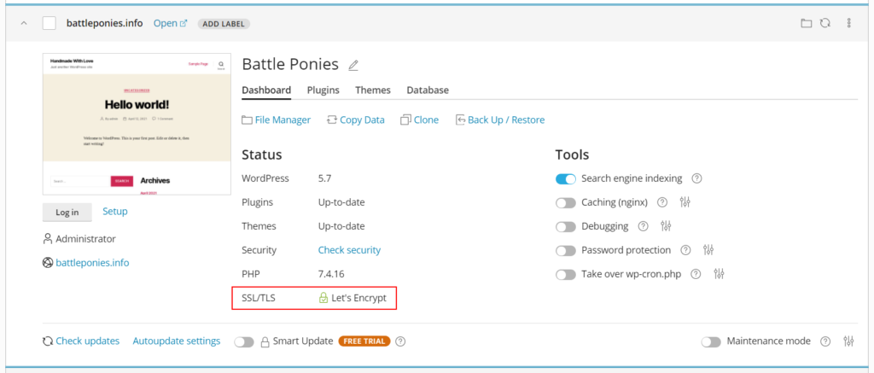Click the Log in button
The image size is (874, 373).
pos(67,213)
